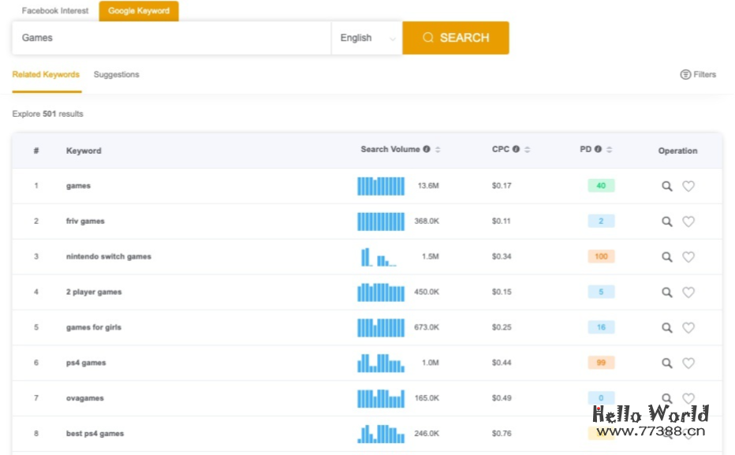735x455 pixels.
Task: Favorite the 'friv games' keyword with heart
Action: coord(688,222)
